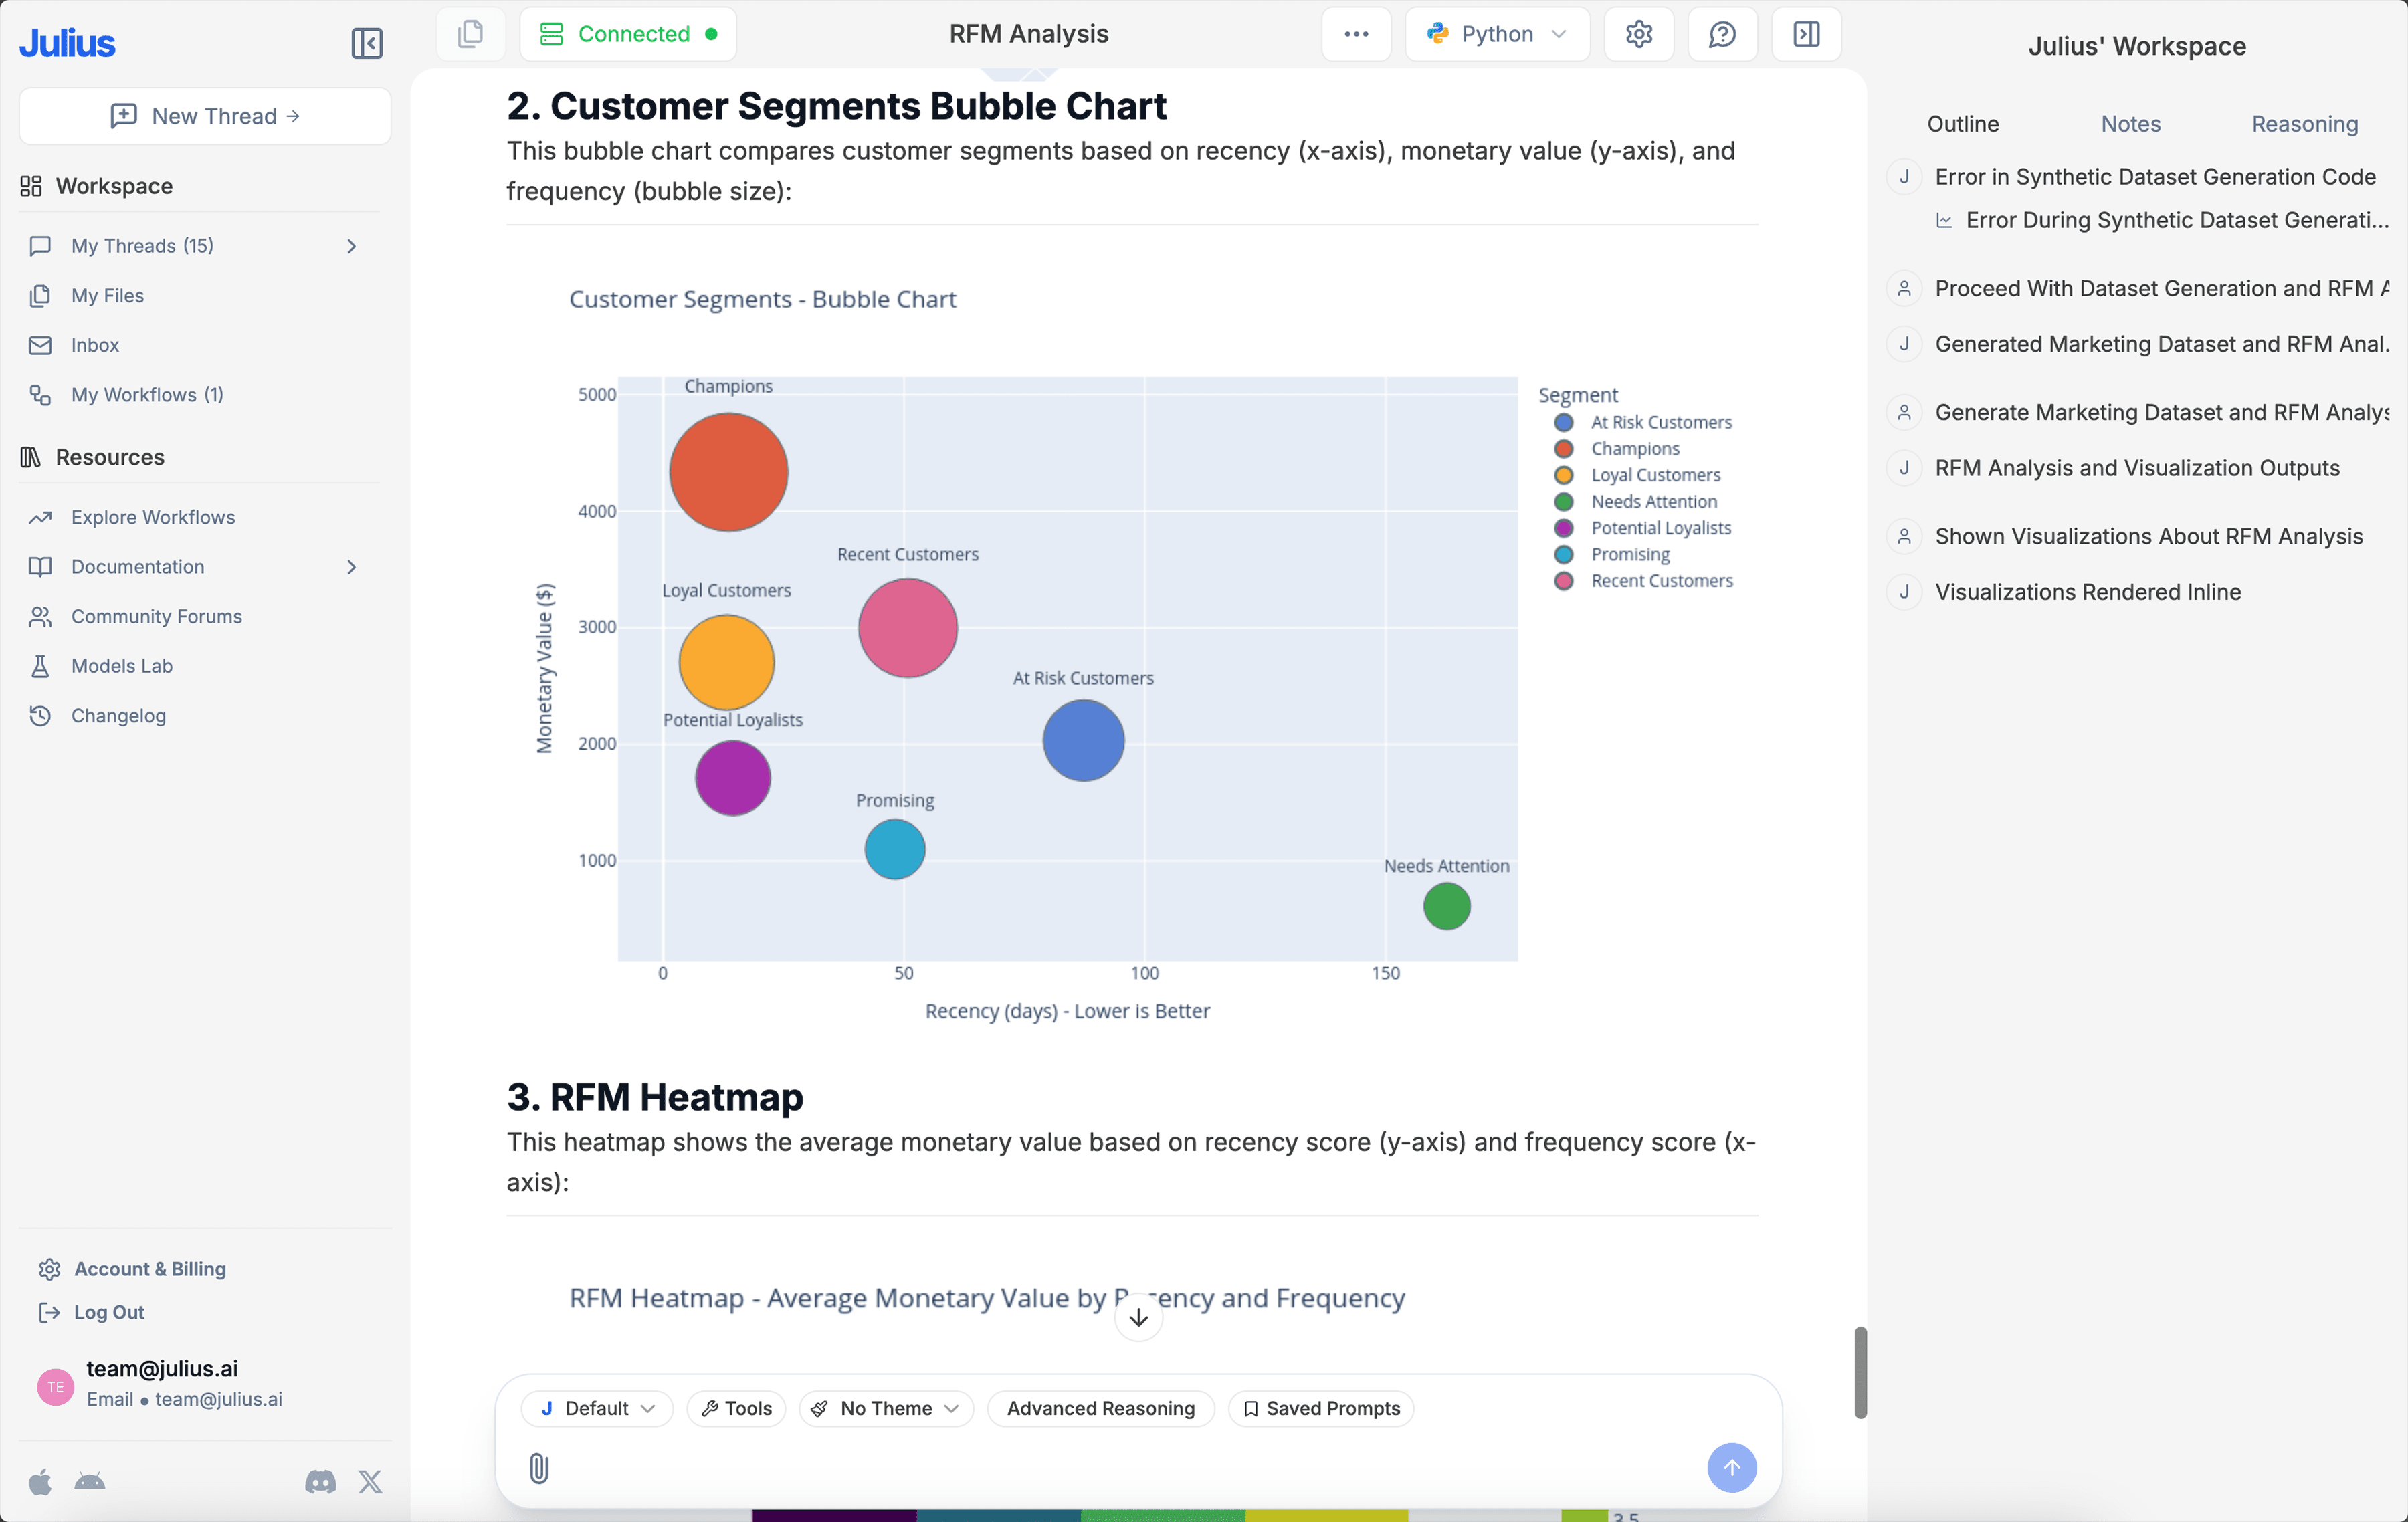
Task: Open the feedback chat bubble icon
Action: [1722, 33]
